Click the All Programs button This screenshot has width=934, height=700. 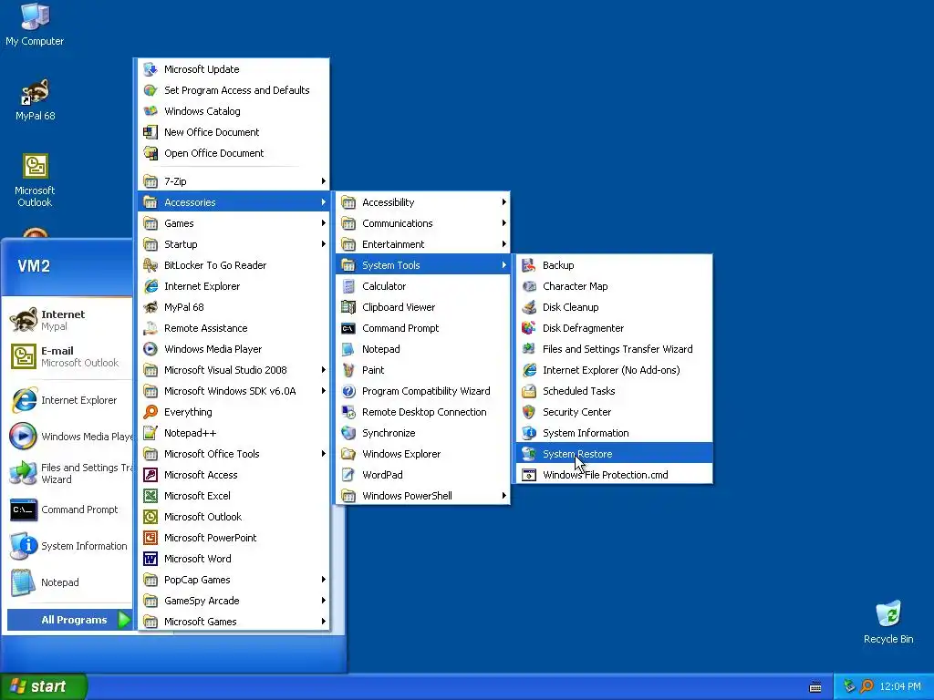pos(69,620)
